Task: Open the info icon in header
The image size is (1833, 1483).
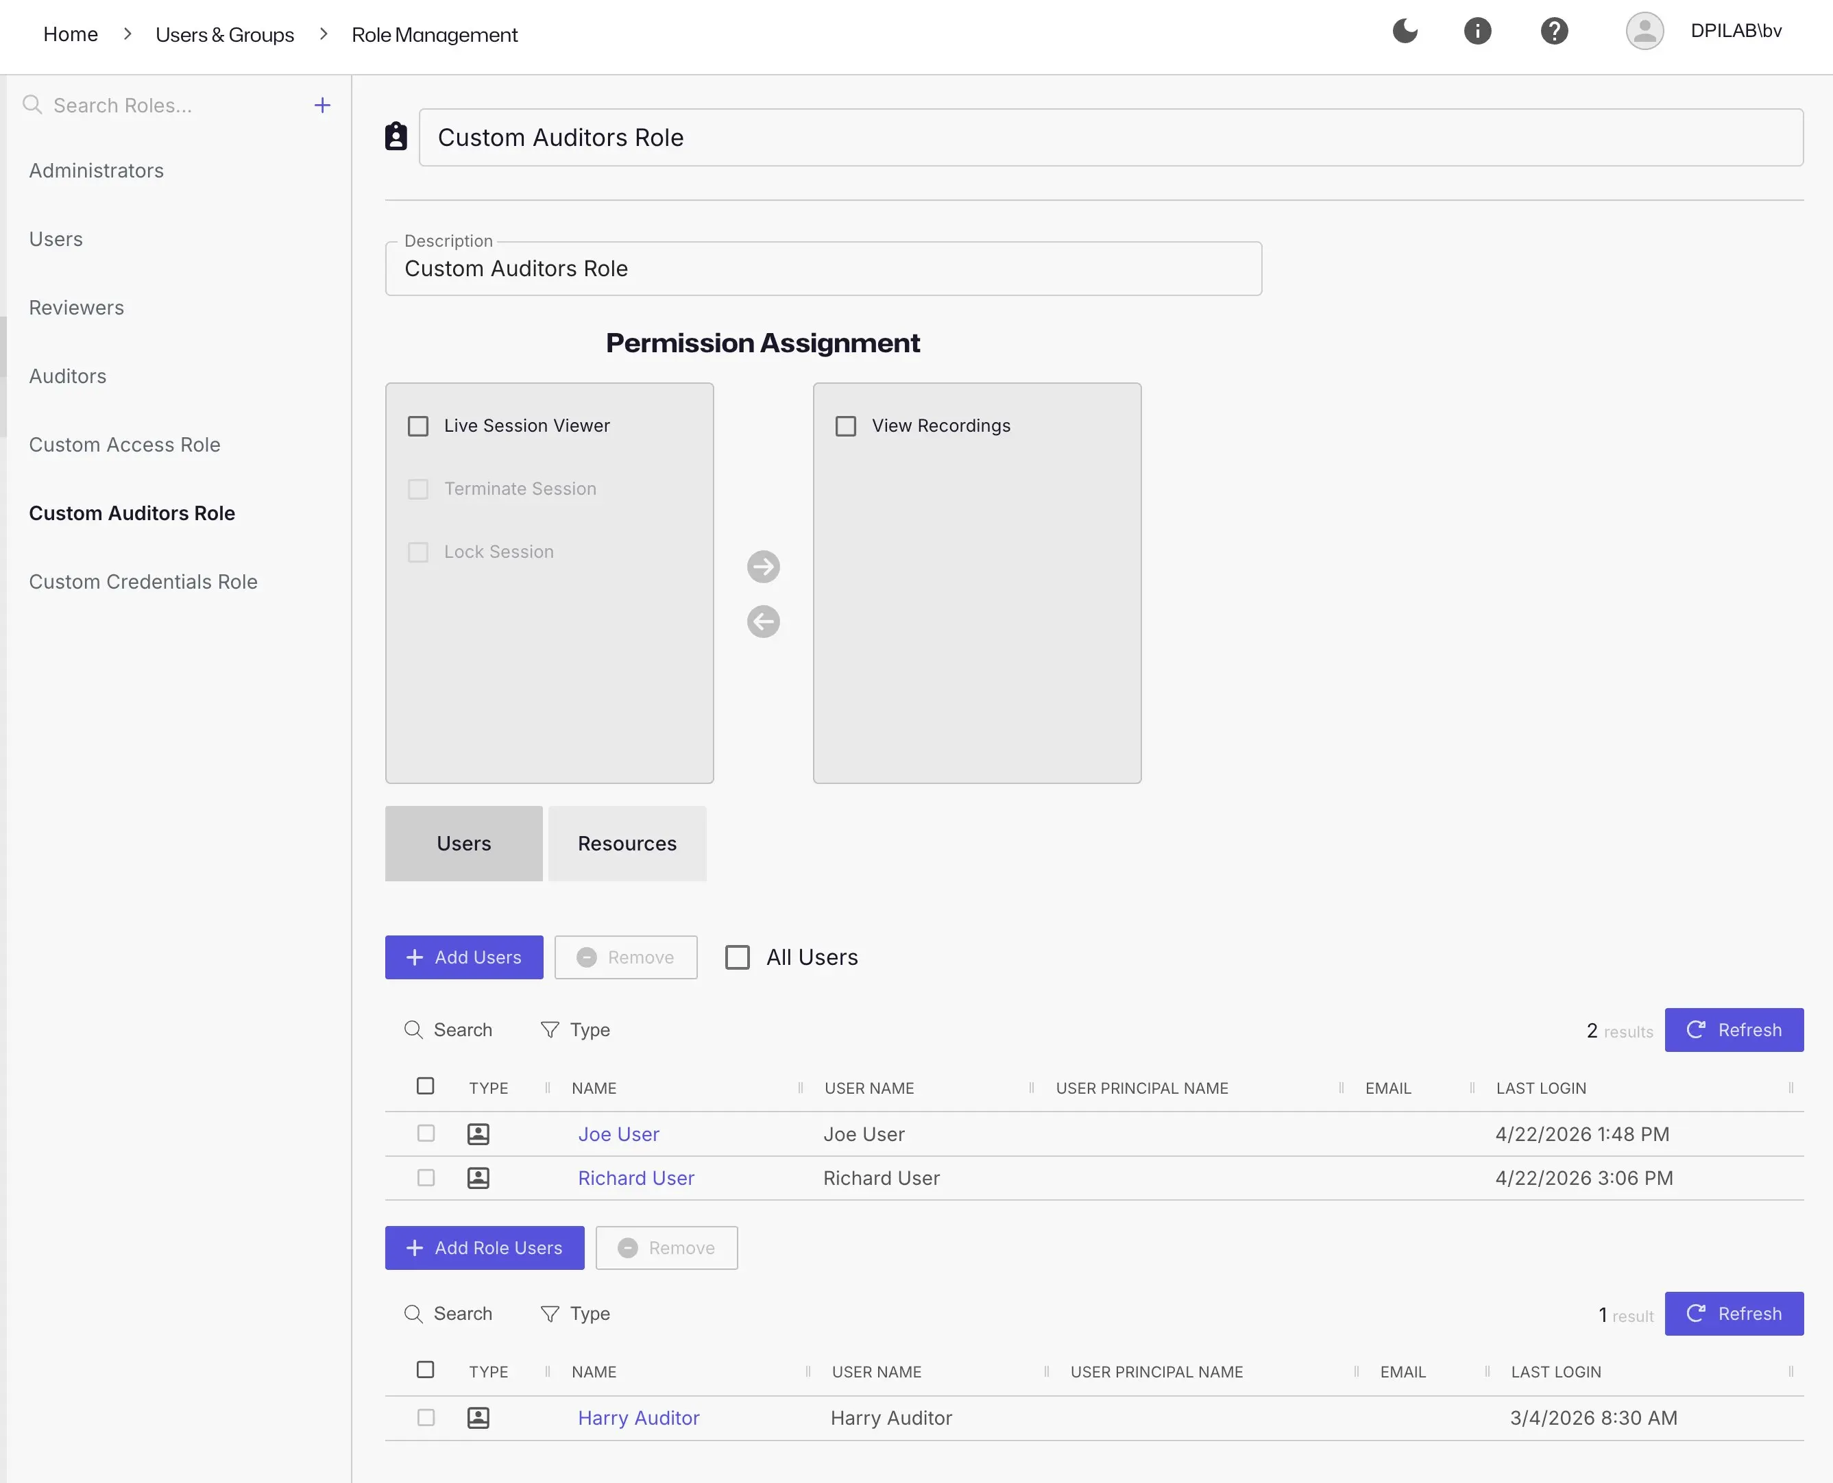Action: tap(1477, 31)
